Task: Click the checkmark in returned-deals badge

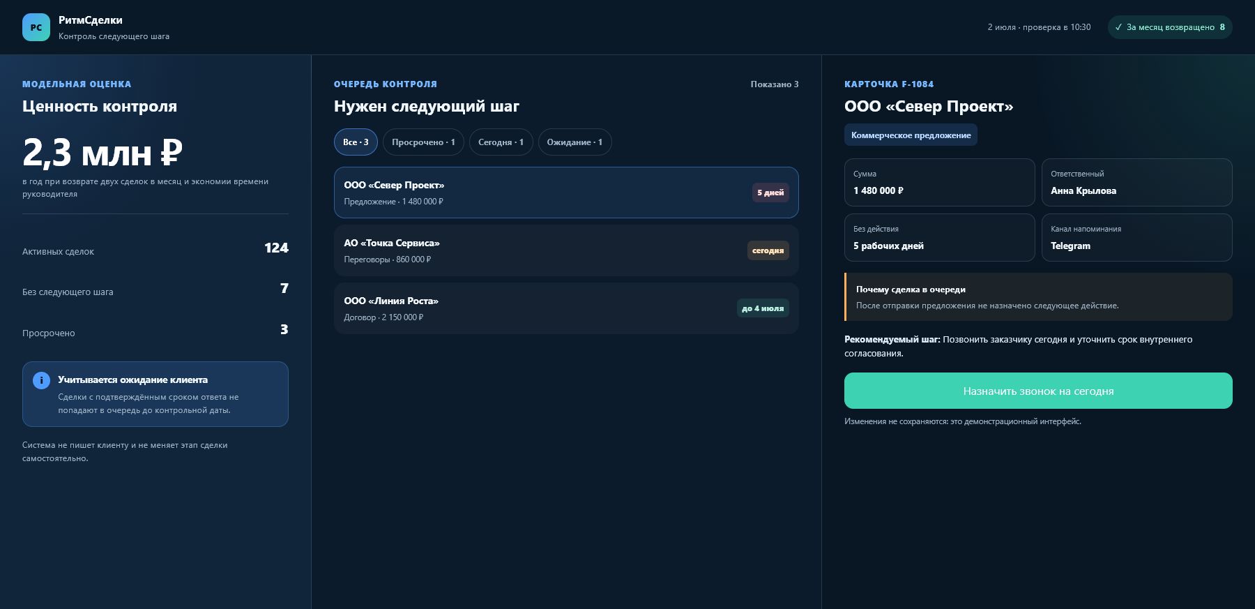Action: click(1118, 27)
